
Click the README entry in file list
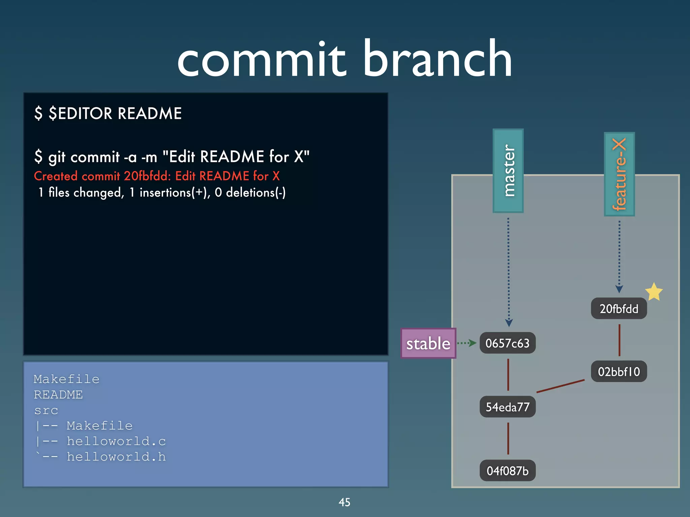tap(58, 395)
